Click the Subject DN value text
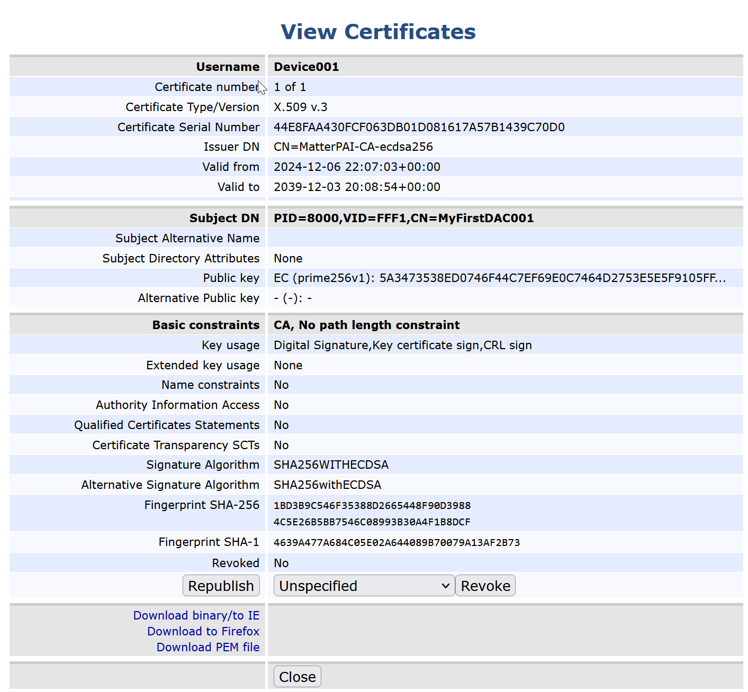This screenshot has width=748, height=692. click(x=403, y=218)
